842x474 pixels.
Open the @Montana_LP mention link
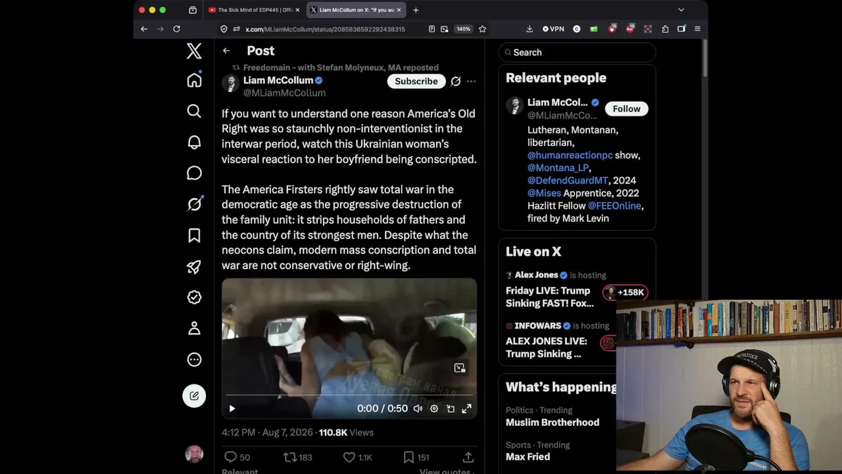pos(558,168)
